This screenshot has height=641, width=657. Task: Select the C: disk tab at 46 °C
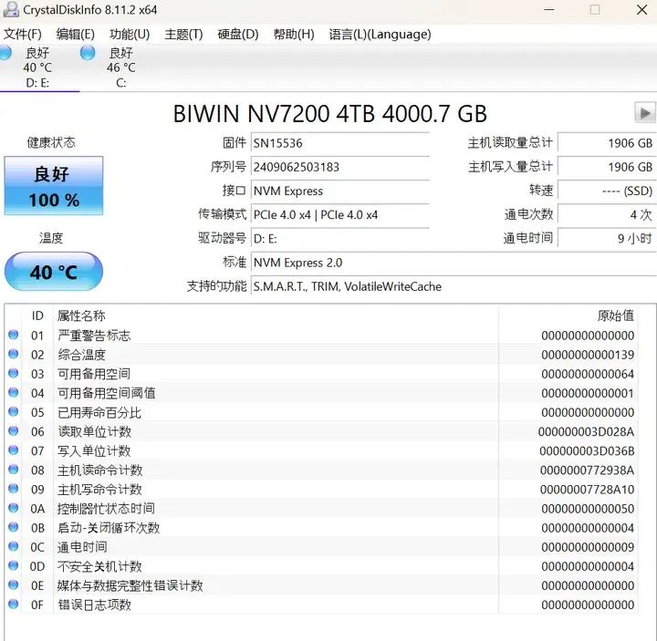point(120,67)
